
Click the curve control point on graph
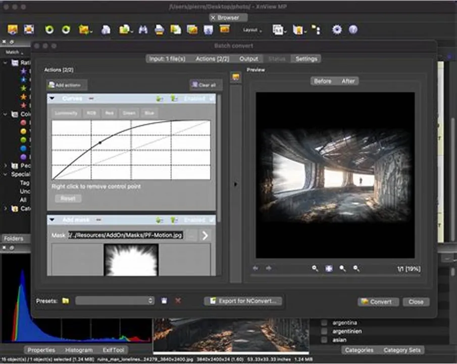(100, 143)
